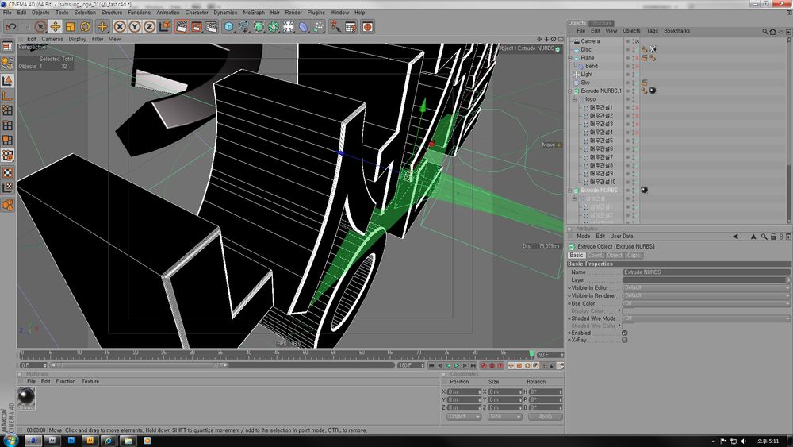Activate the Rotate tool
793x447 pixels.
coord(85,27)
